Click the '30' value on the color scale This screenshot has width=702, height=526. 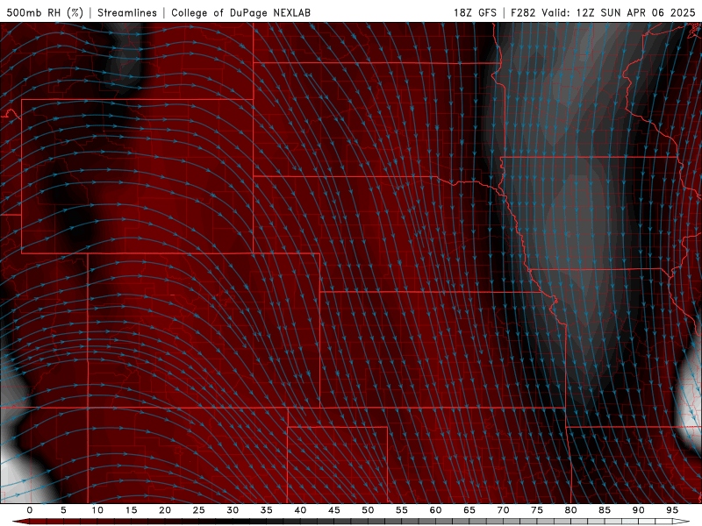233,510
